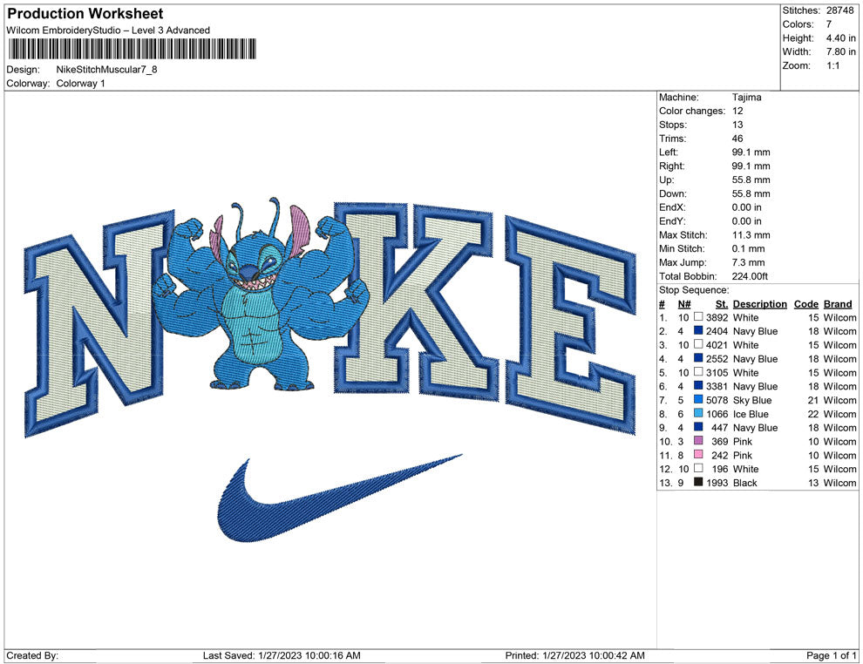Click stitch count '5078' in row 7
The height and width of the screenshot is (664, 863).
coord(717,400)
